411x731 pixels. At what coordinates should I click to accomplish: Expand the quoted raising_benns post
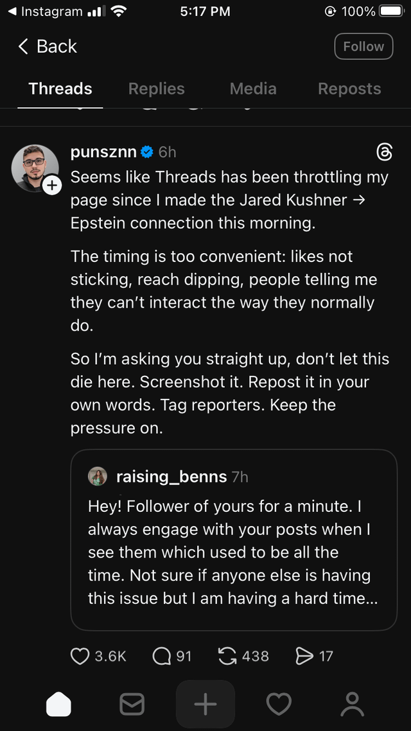pyautogui.click(x=234, y=540)
